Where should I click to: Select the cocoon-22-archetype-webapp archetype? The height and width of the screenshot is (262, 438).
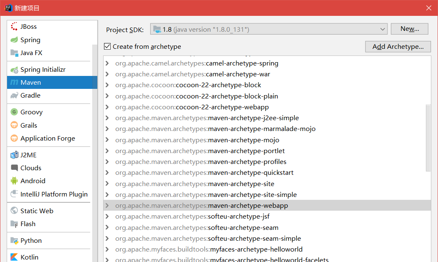tap(222, 107)
